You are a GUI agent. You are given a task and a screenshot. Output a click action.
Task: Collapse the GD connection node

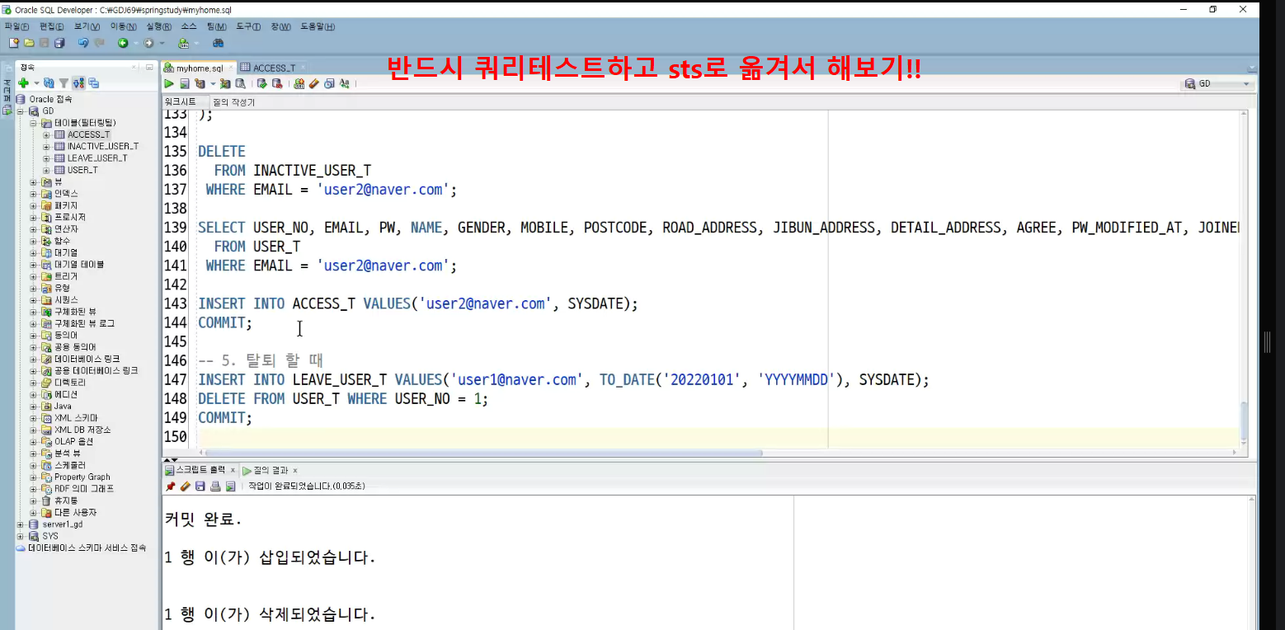click(21, 110)
